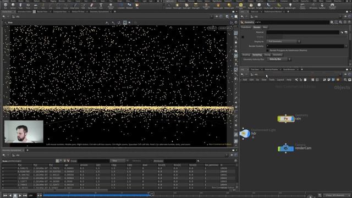Click the Material path input field

[x=303, y=32]
